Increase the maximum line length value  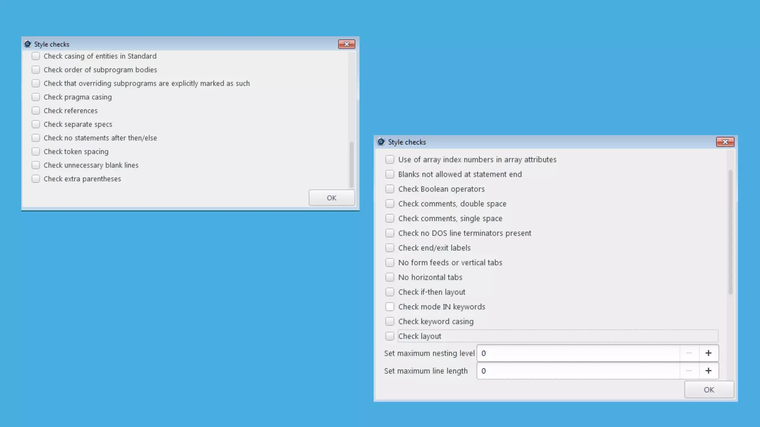pos(708,371)
